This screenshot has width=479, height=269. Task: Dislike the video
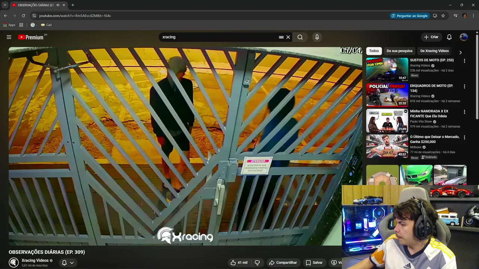[x=257, y=263]
